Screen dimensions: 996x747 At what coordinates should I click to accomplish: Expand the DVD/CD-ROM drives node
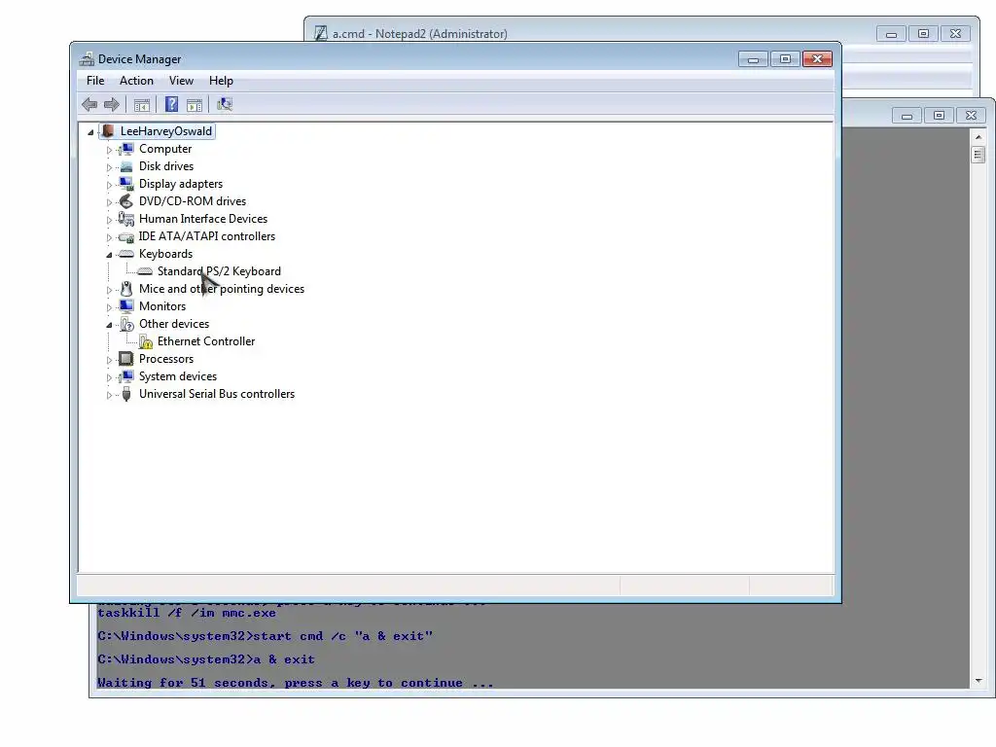coord(109,202)
